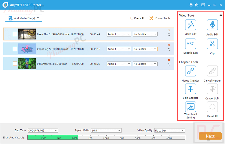
Task: Move the Bee video down in list
Action: [169, 35]
